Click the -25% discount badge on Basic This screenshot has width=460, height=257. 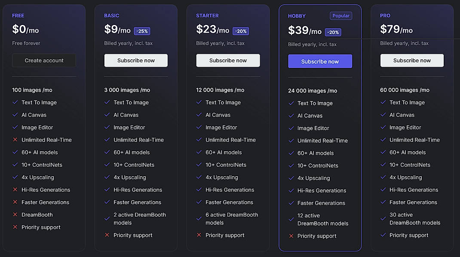(142, 31)
